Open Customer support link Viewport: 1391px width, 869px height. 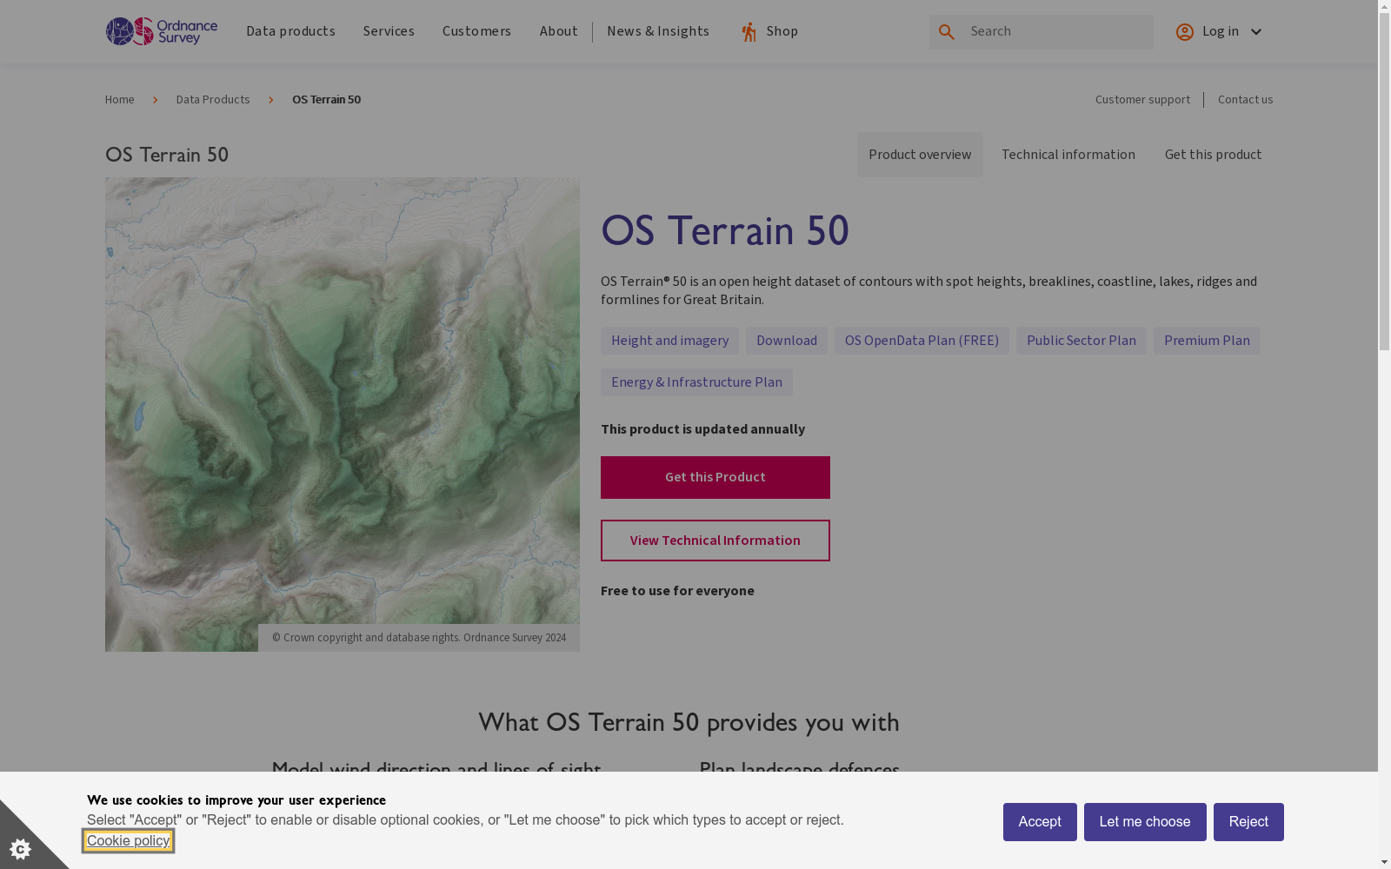(x=1142, y=100)
